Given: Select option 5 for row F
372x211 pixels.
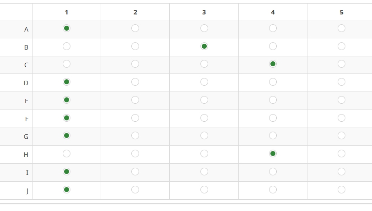Looking at the screenshot, I should point(341,118).
